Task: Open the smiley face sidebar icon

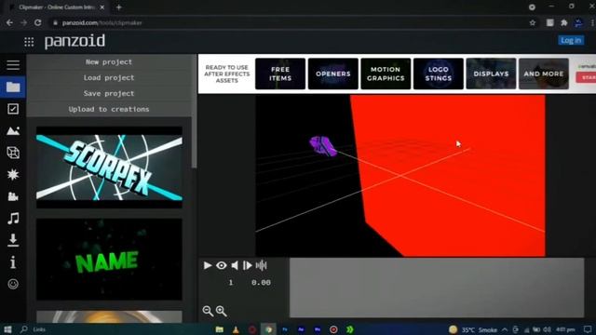Action: 13,284
